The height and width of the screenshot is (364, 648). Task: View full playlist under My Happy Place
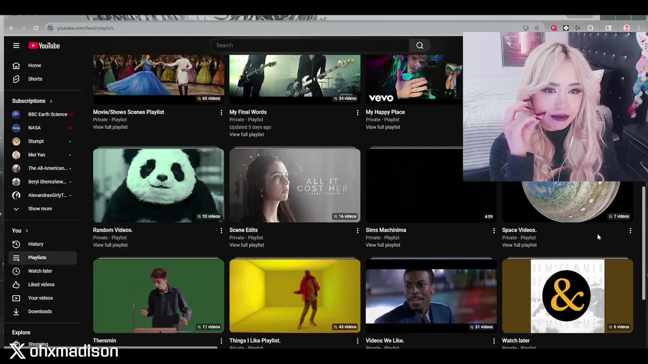tap(383, 127)
